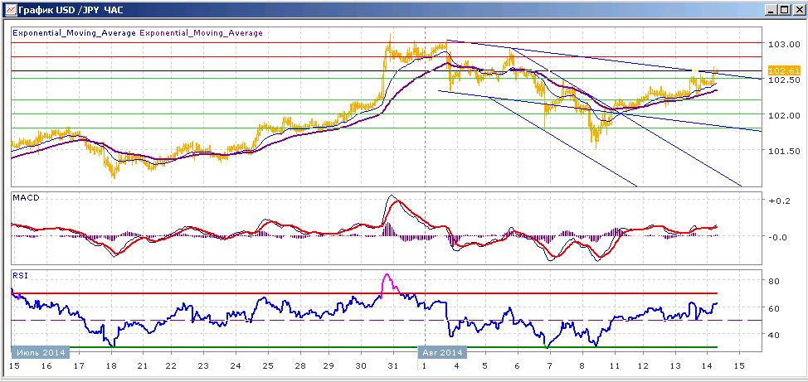Viewport: 808px width, 382px height.
Task: Click the orange 102.61 current price tag
Action: coord(776,70)
